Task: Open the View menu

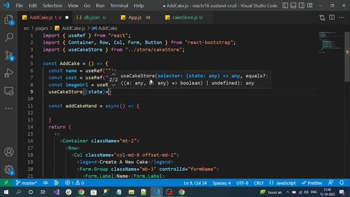Action: 73,5
